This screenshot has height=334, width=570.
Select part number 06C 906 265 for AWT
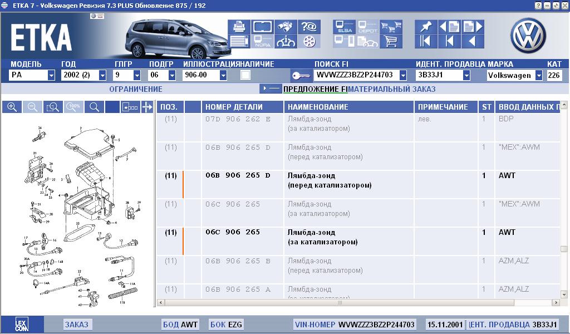(233, 232)
